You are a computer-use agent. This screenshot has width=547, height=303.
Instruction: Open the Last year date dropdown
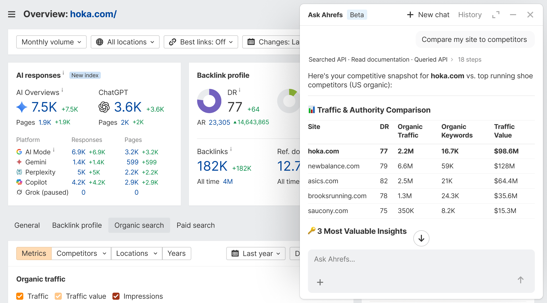click(256, 254)
